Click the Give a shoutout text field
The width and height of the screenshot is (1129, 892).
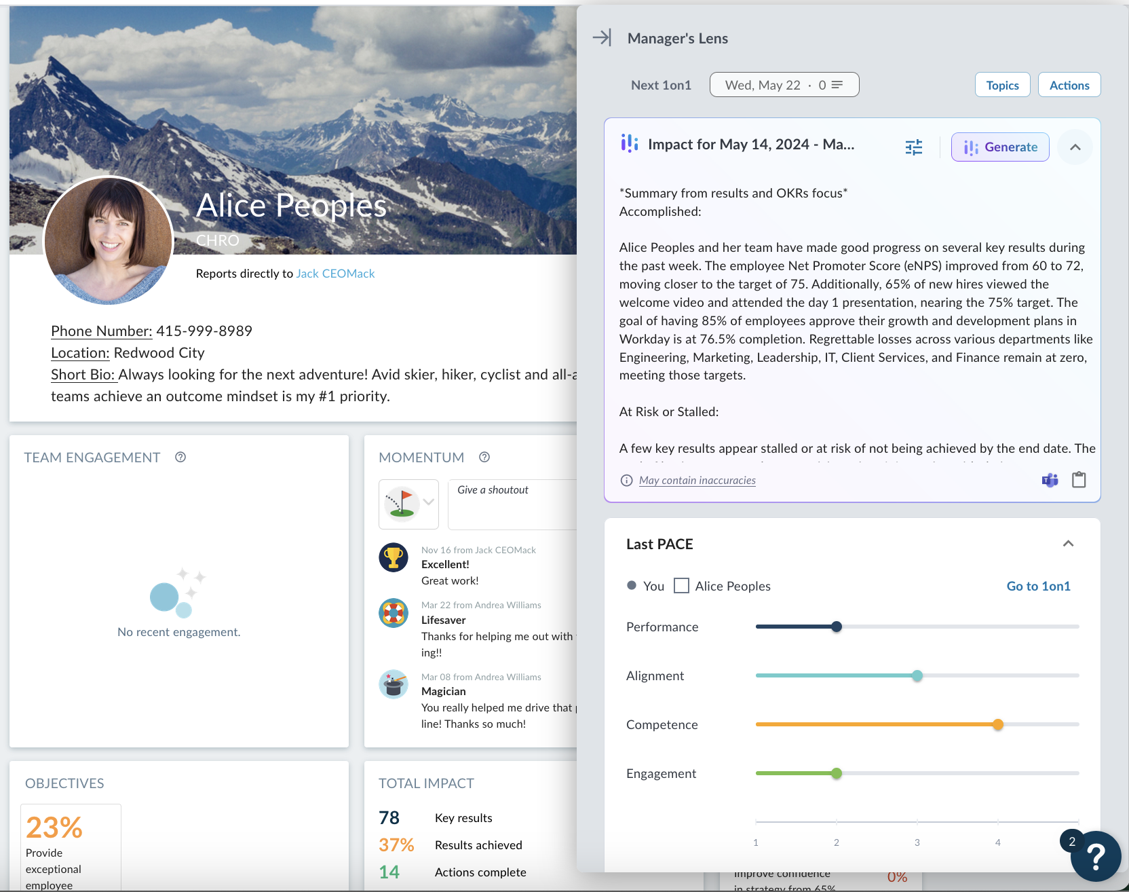pos(513,504)
